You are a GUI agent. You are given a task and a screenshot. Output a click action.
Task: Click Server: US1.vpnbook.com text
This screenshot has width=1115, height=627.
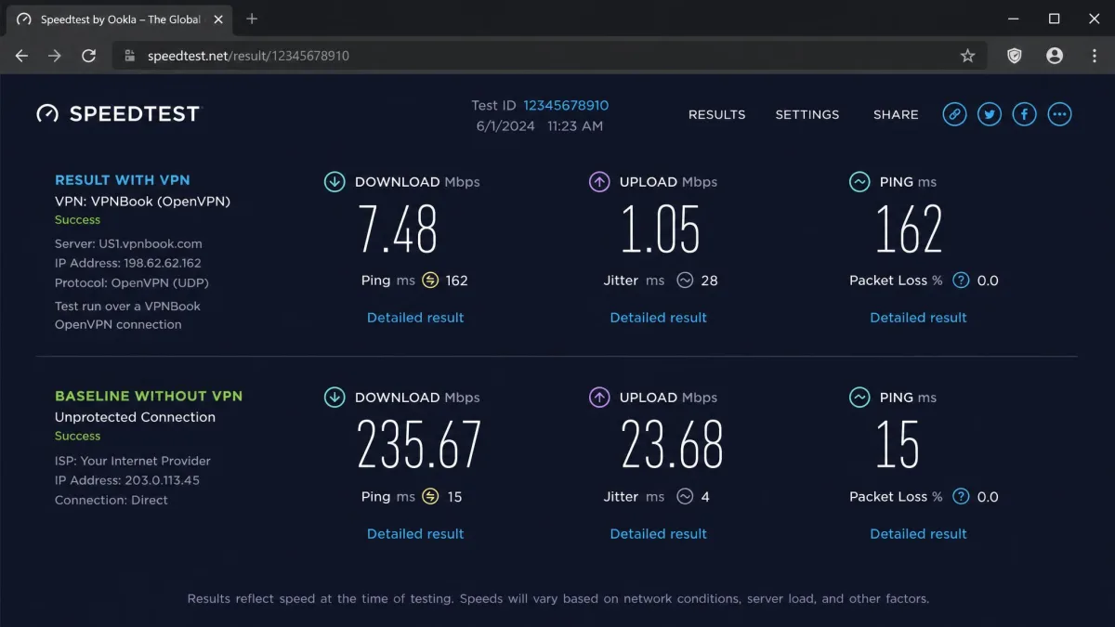click(x=128, y=244)
